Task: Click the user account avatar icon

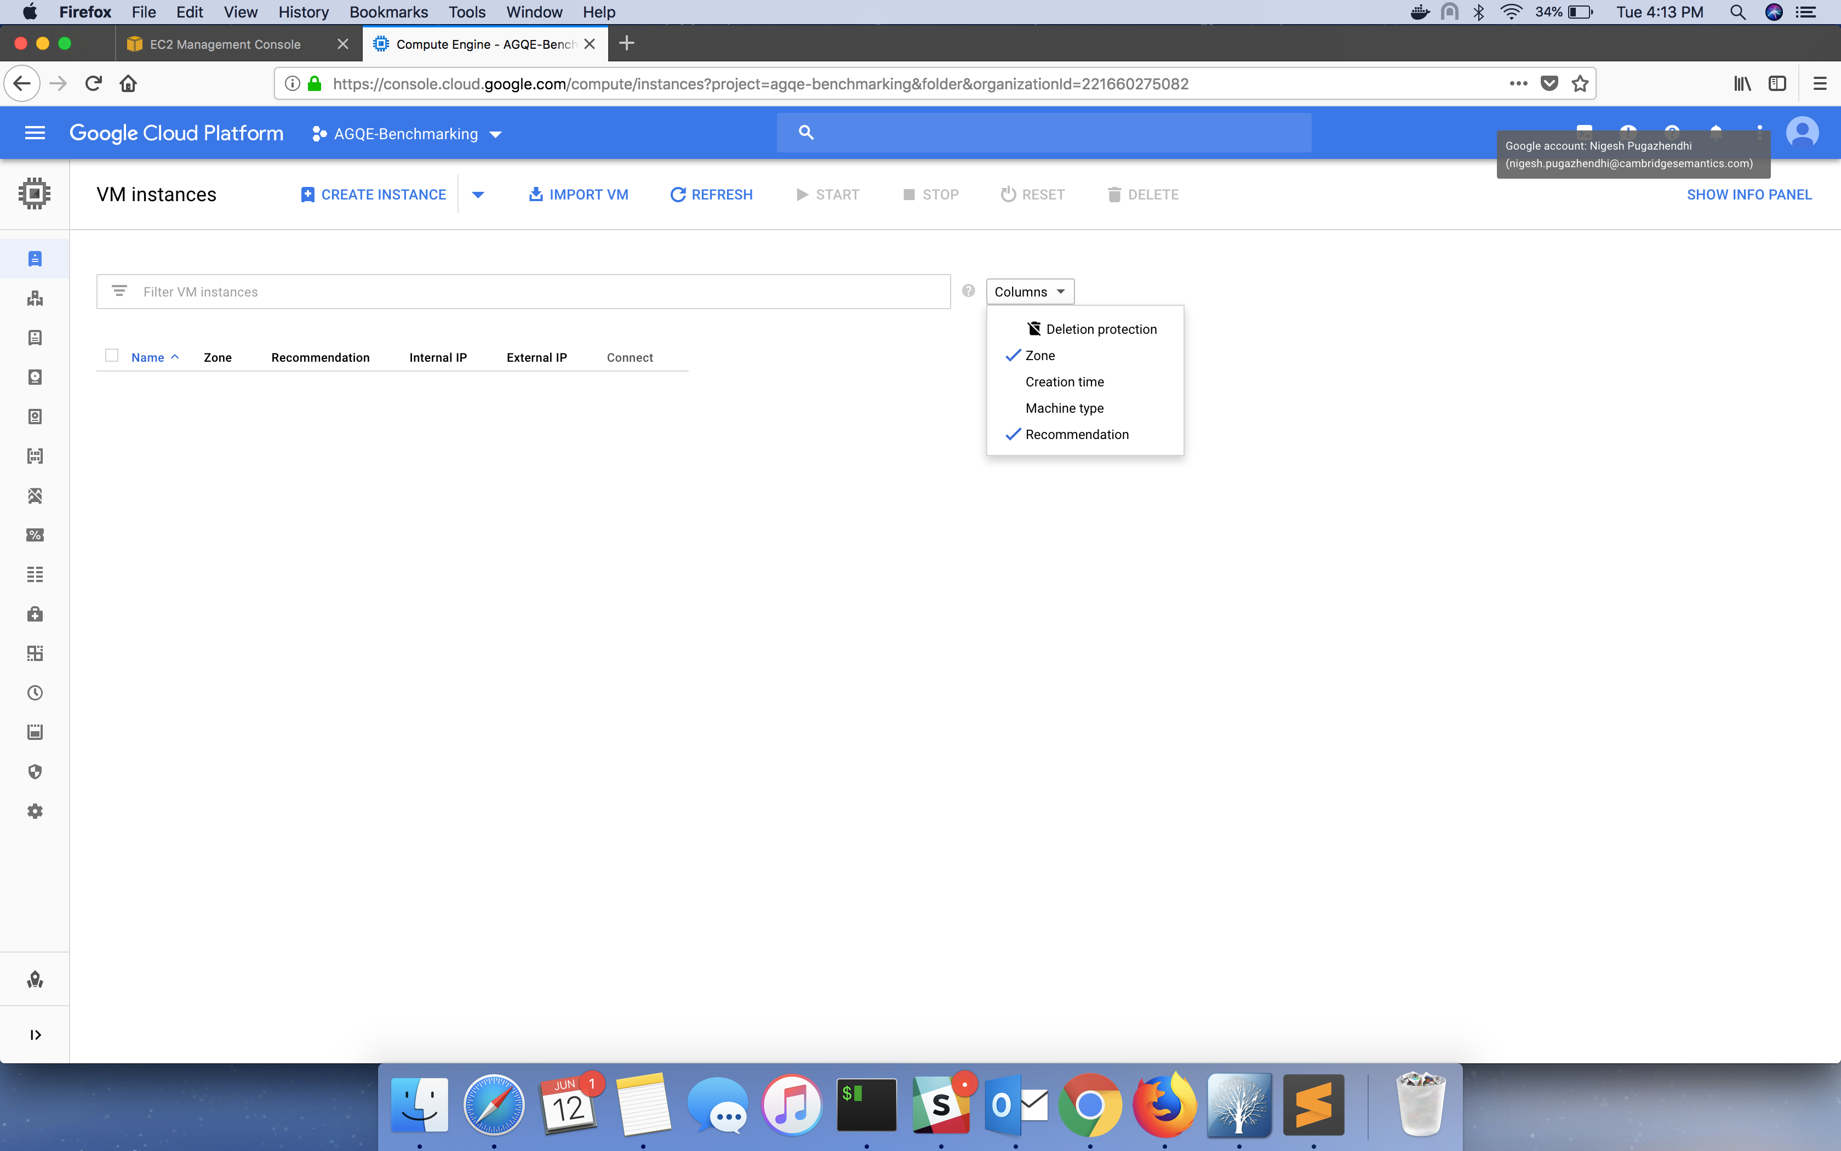Action: click(1802, 133)
